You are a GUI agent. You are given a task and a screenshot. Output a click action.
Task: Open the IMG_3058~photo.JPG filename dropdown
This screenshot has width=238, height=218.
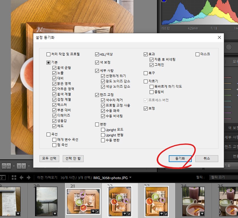pyautogui.click(x=130, y=178)
